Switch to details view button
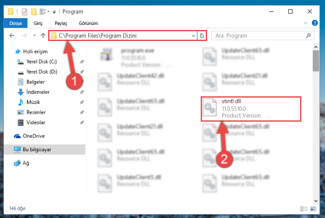 304,209
